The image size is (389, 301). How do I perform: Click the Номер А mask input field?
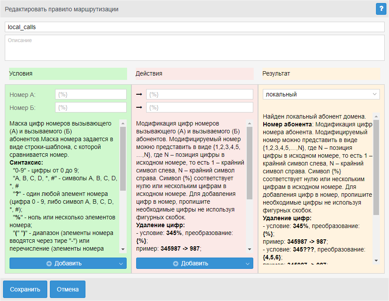pyautogui.click(x=91, y=94)
